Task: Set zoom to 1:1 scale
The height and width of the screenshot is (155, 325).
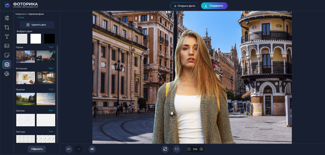Action: point(177,149)
